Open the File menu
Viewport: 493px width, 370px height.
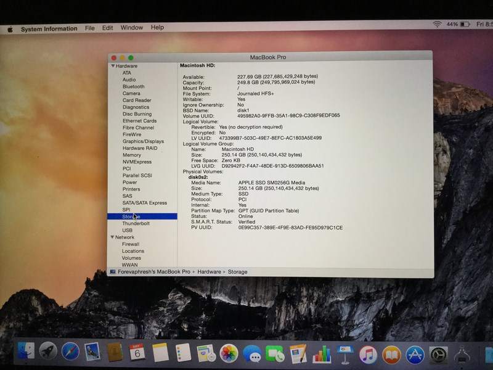coord(90,28)
